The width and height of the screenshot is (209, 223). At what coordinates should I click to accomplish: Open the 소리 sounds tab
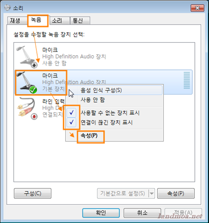(x=59, y=21)
